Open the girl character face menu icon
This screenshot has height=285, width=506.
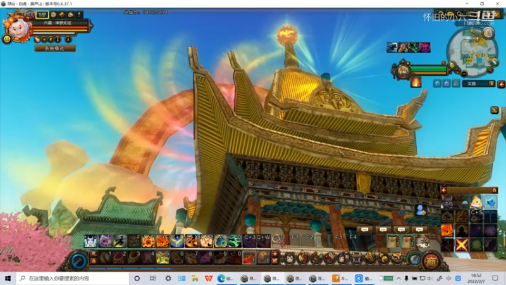point(289,258)
